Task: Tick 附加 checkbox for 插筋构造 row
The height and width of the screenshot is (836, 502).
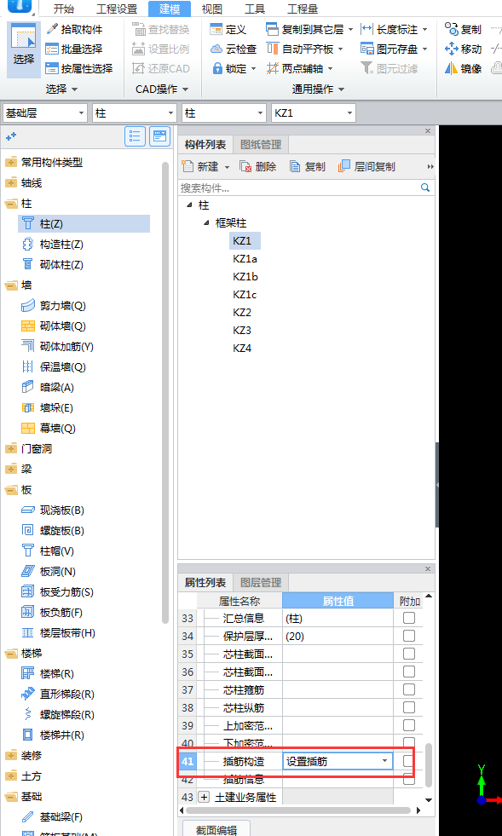Action: [x=408, y=761]
